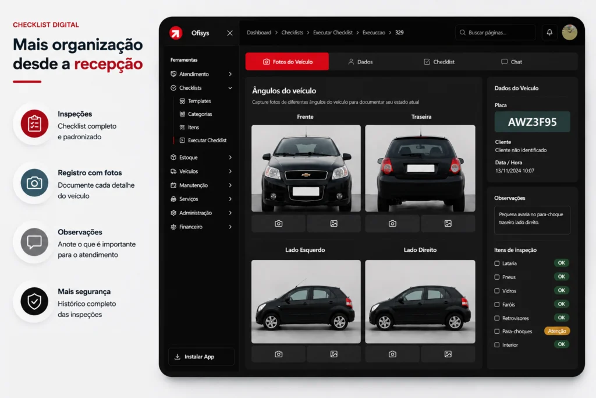Click the Buscar páginas search field
The height and width of the screenshot is (398, 596).
click(x=495, y=33)
